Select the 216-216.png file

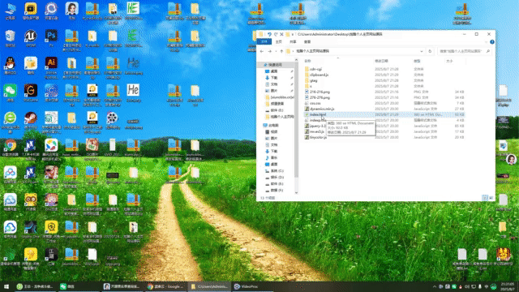[x=320, y=92]
